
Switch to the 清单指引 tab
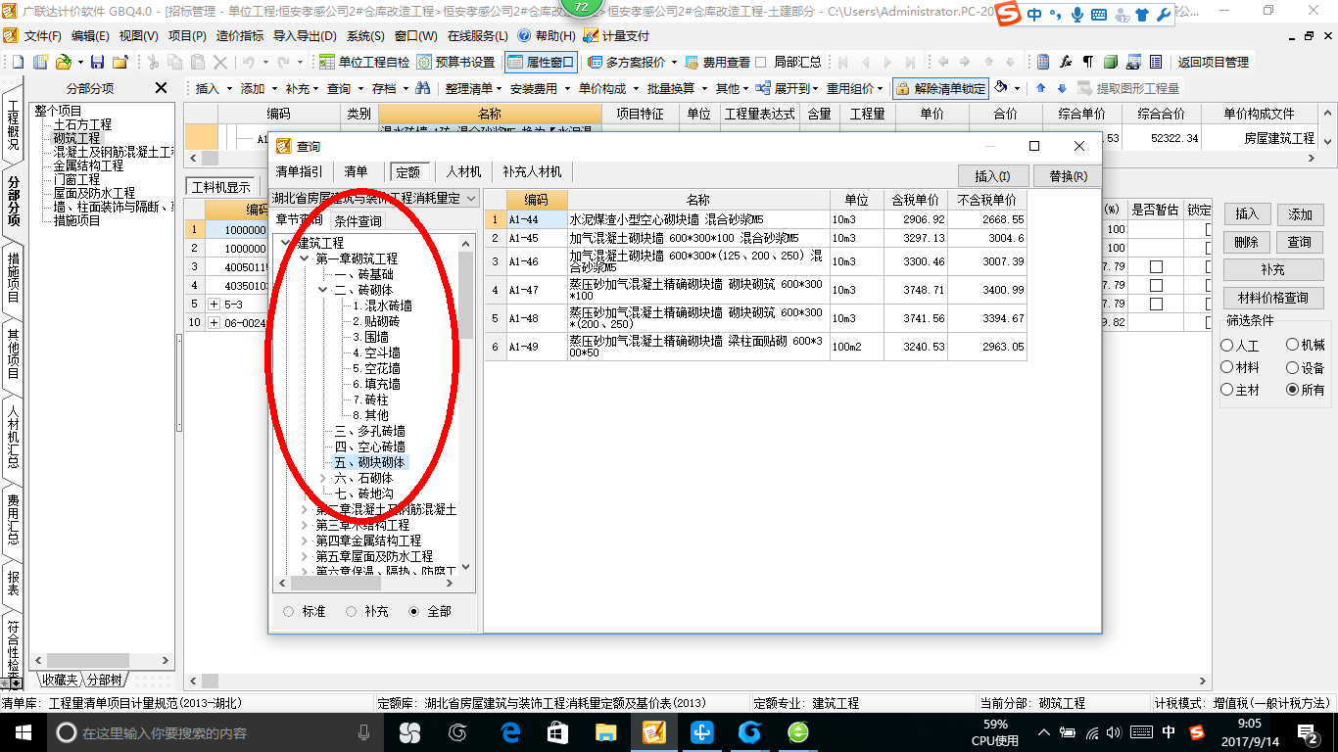click(x=299, y=171)
